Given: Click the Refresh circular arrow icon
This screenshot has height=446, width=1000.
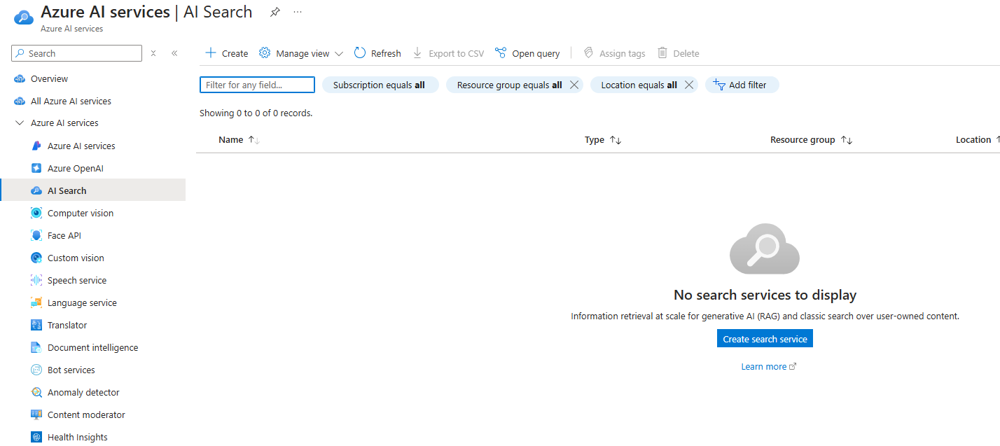Looking at the screenshot, I should (360, 53).
